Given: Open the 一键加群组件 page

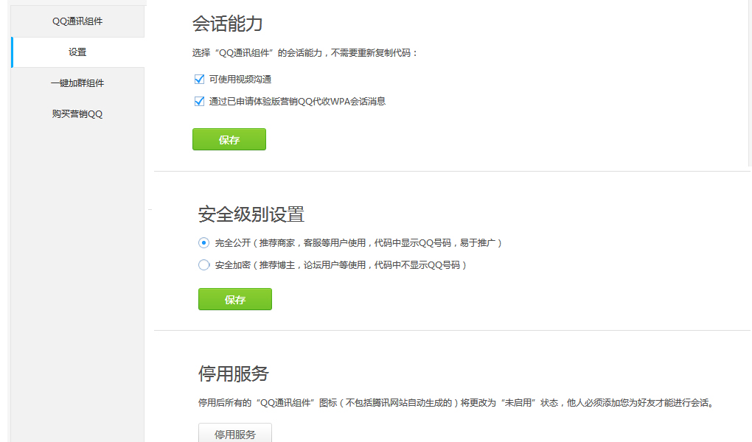Looking at the screenshot, I should pos(77,83).
